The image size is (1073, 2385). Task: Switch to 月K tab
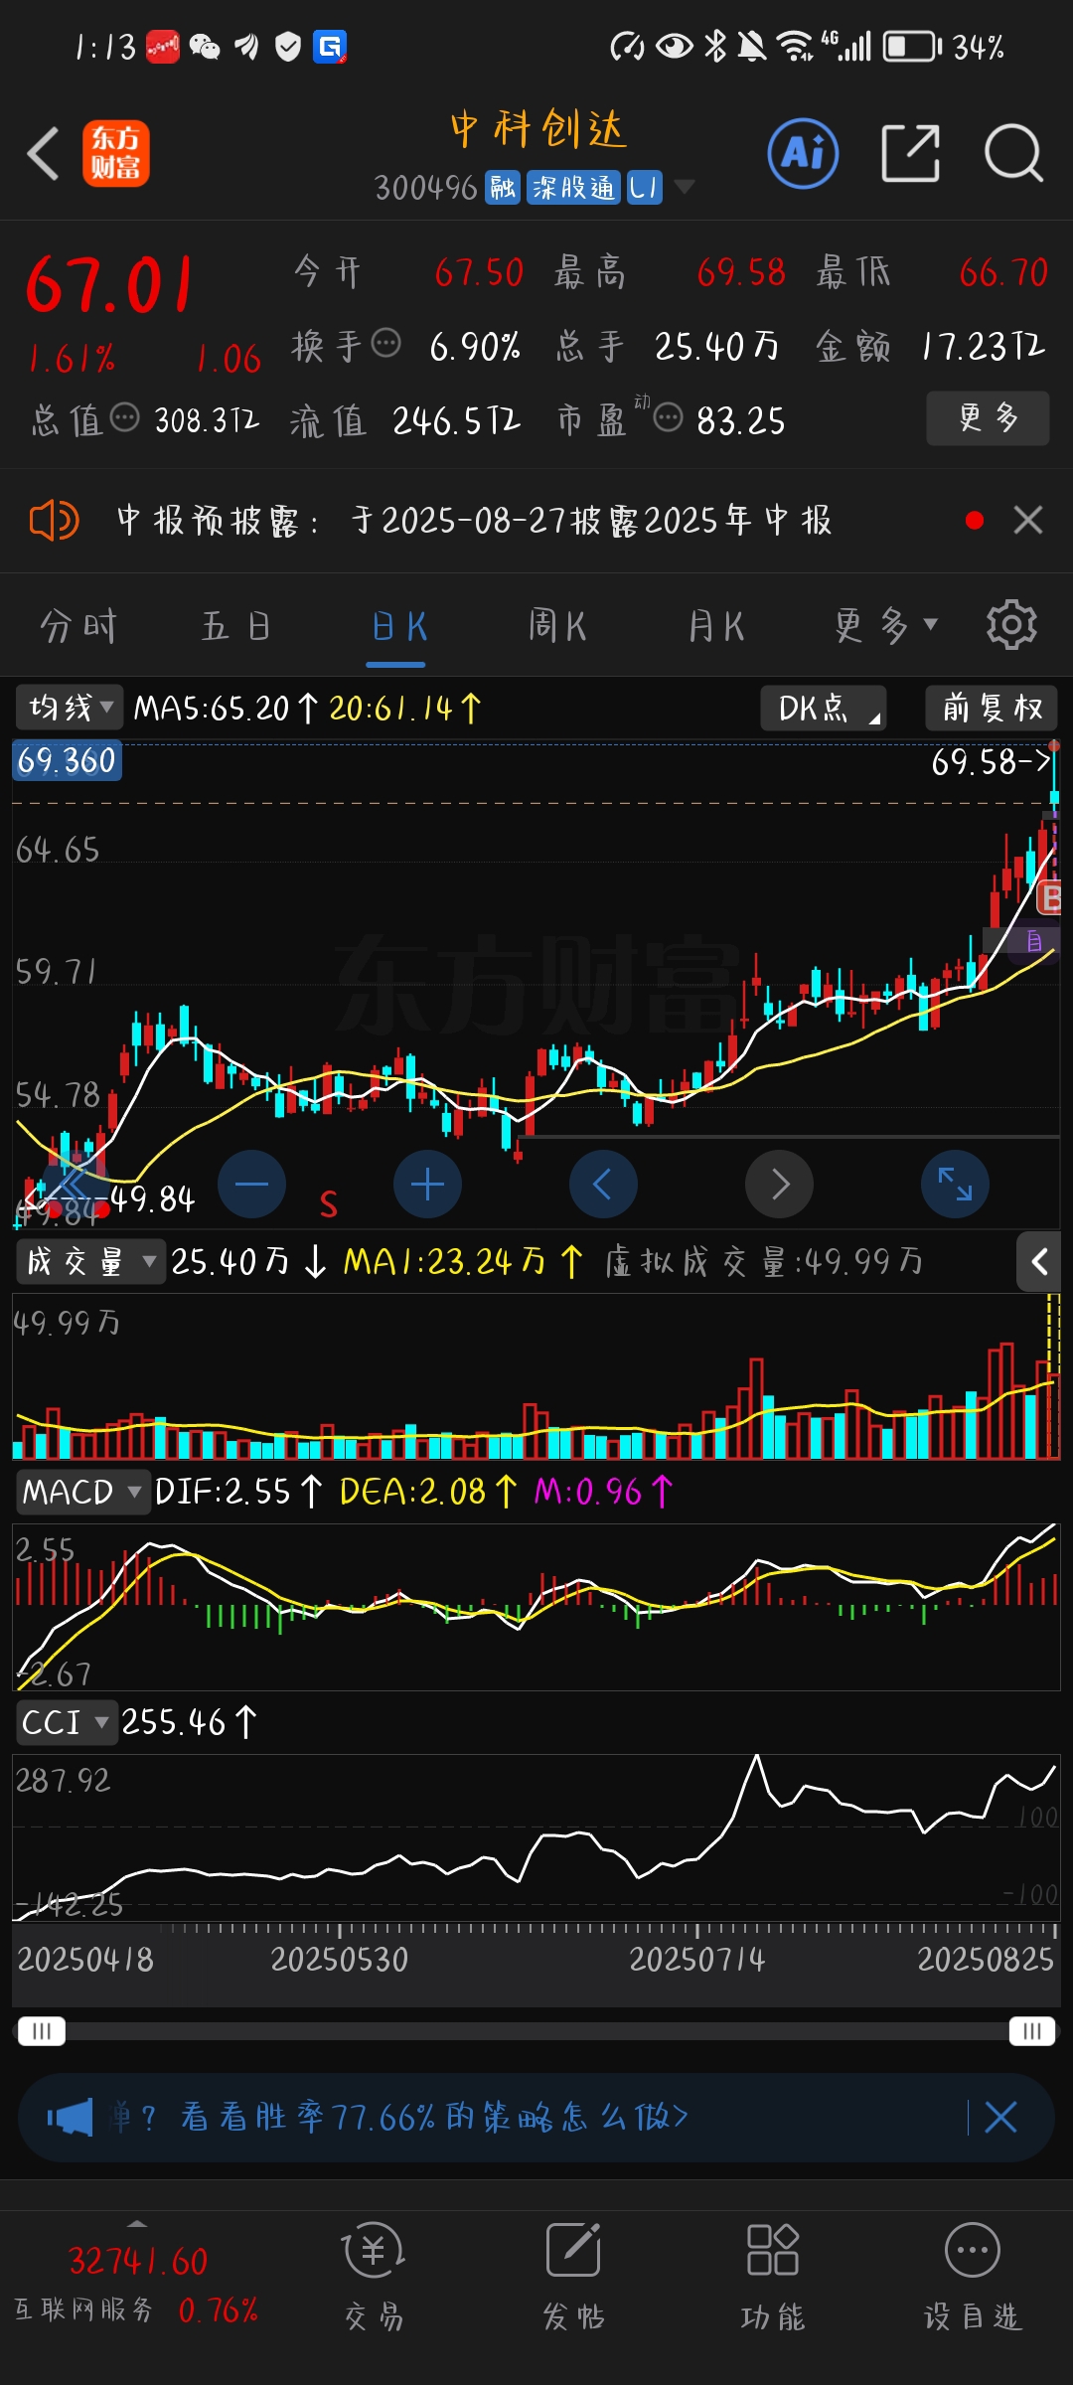pos(716,626)
